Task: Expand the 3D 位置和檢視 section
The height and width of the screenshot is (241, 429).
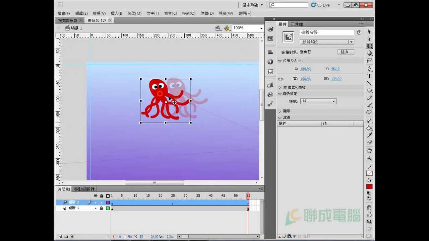Action: coord(280,87)
